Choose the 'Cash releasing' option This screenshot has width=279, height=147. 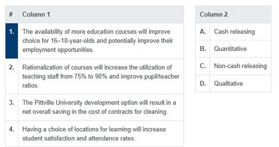pyautogui.click(x=234, y=32)
